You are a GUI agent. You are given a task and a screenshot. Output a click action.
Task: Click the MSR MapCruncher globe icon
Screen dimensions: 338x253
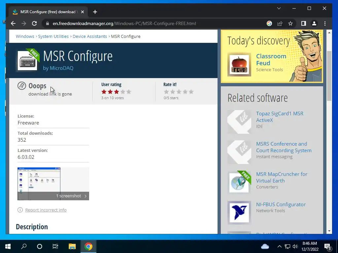[239, 183]
